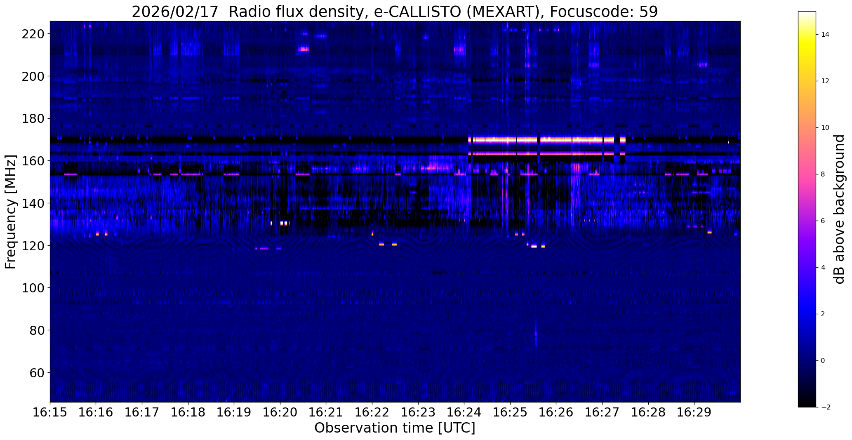This screenshot has width=852, height=440.
Task: Click the 16:16 time tick label
Action: click(96, 412)
